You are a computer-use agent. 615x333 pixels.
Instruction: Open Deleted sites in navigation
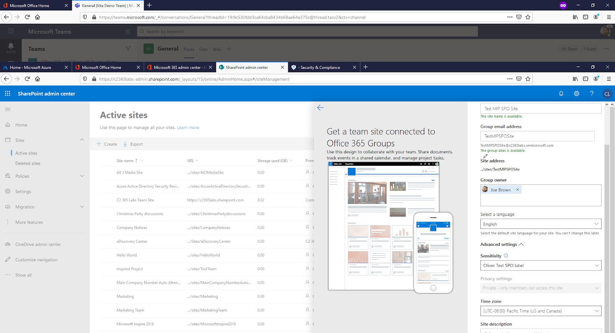(28, 163)
